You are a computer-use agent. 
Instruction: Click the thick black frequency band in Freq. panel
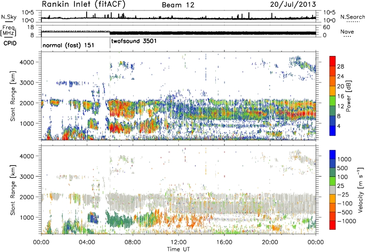[x=213, y=33]
